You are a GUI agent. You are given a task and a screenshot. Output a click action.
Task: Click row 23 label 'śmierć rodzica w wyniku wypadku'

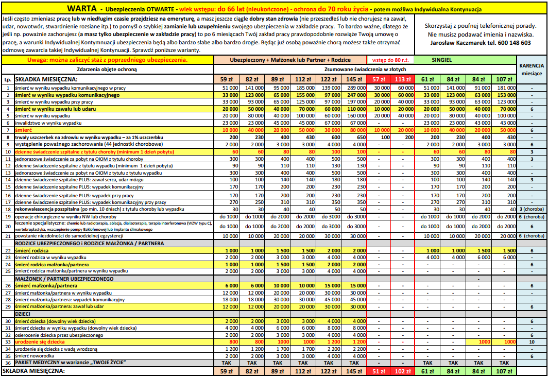[50, 258]
